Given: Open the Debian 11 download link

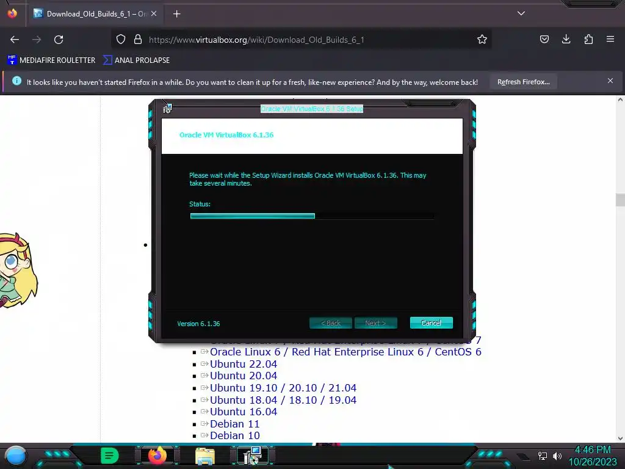Looking at the screenshot, I should tap(235, 424).
